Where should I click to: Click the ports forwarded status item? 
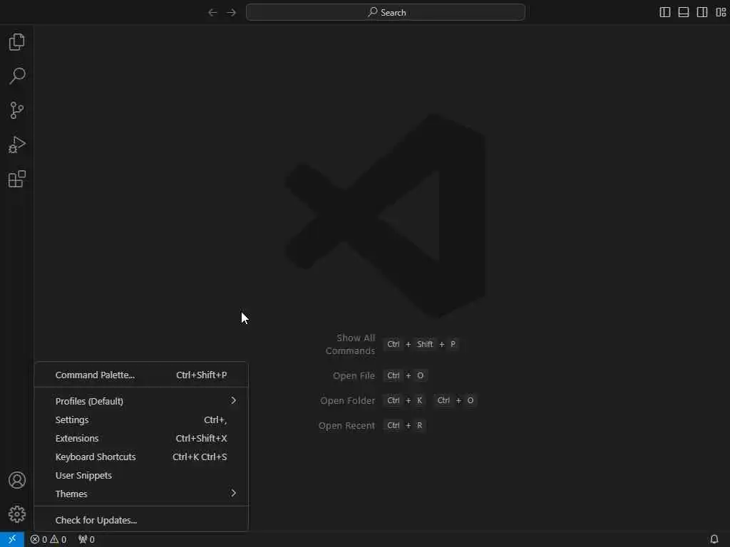pyautogui.click(x=86, y=540)
